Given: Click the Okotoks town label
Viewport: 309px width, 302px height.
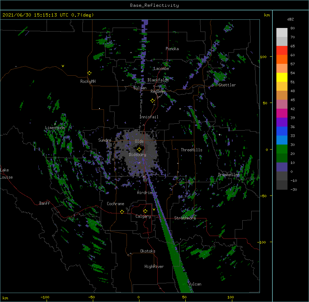Looking at the screenshot, I should click(x=148, y=251).
